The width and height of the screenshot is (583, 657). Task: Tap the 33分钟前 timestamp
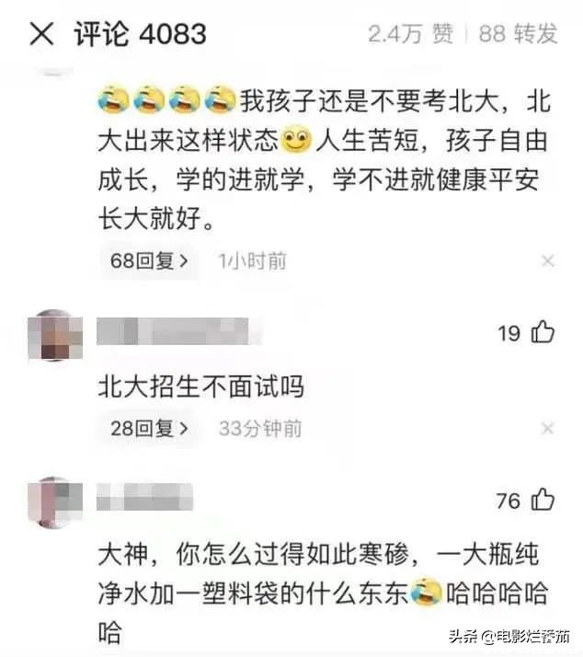(260, 429)
